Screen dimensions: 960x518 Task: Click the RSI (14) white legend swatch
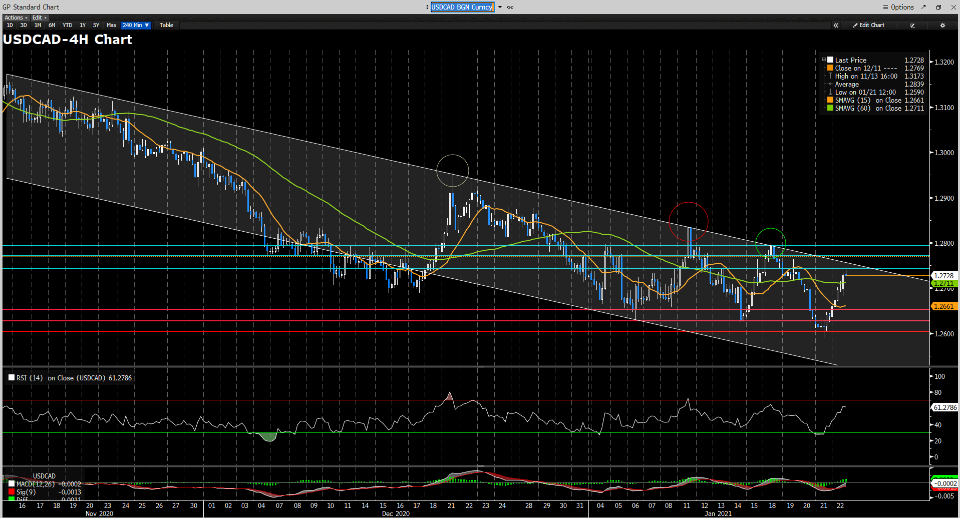[12, 377]
